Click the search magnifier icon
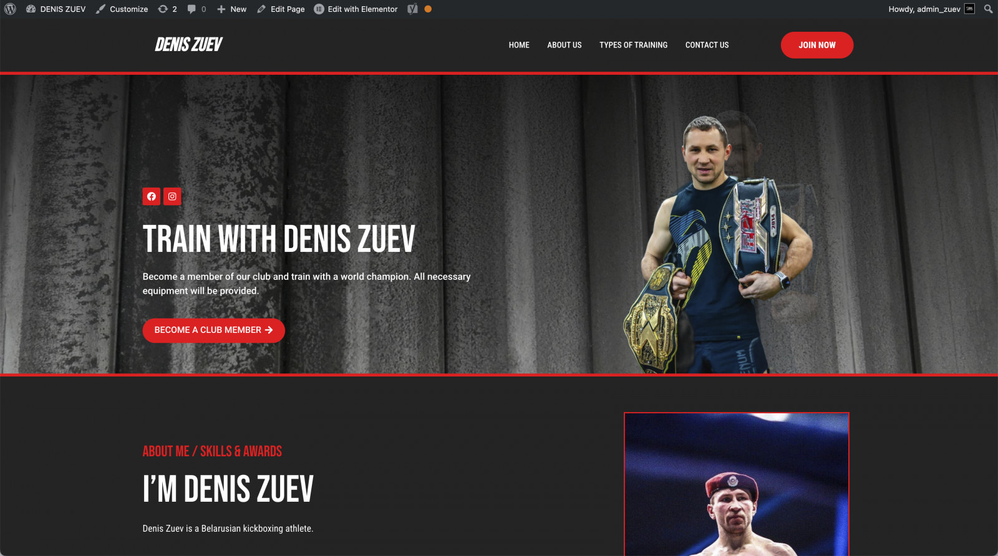The image size is (998, 556). pyautogui.click(x=988, y=9)
